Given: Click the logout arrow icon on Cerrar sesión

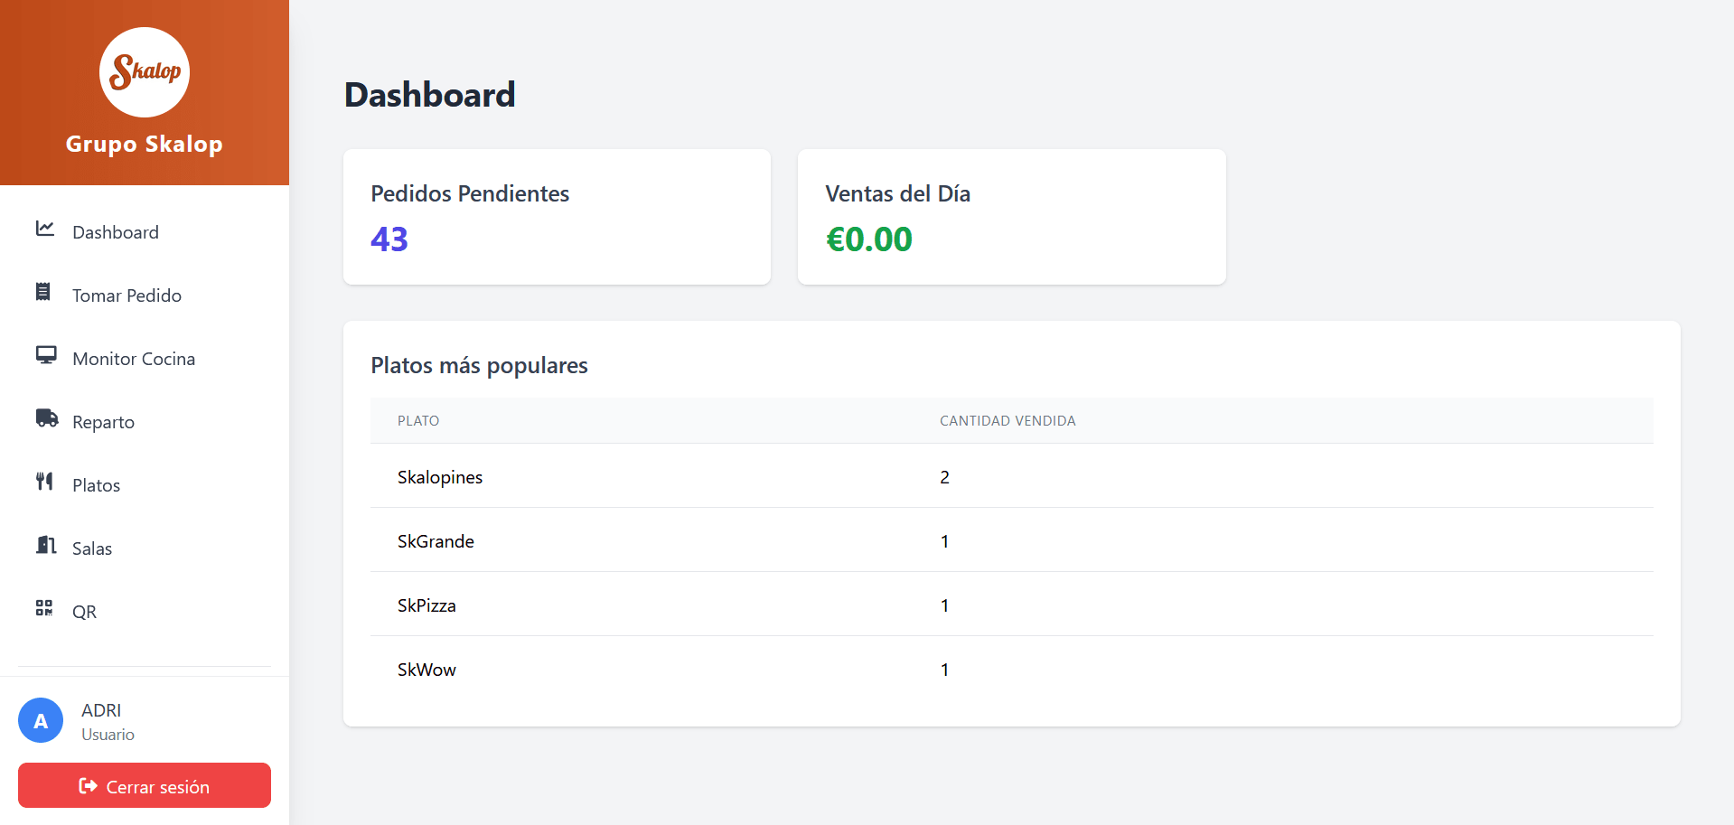Looking at the screenshot, I should (x=87, y=786).
